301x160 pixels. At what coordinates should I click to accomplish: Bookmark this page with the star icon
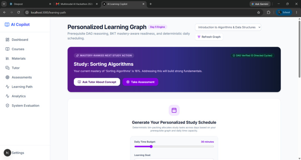(x=258, y=12)
